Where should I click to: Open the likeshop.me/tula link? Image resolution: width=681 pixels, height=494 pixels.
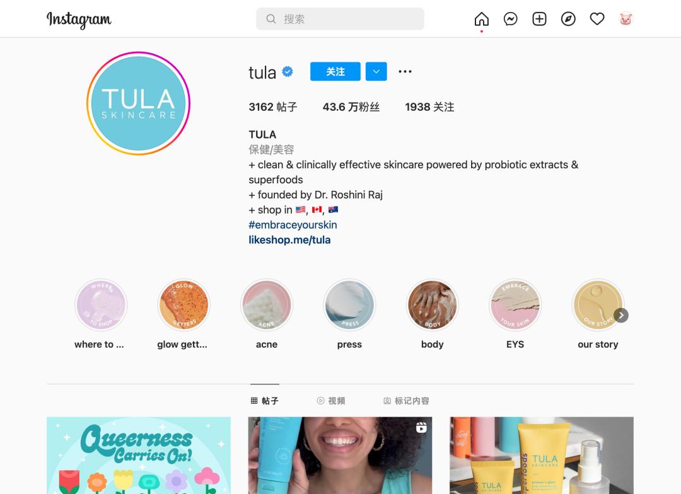click(289, 240)
